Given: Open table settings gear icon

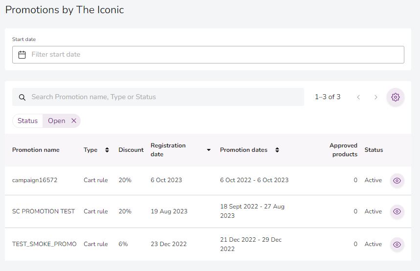Looking at the screenshot, I should coord(396,97).
